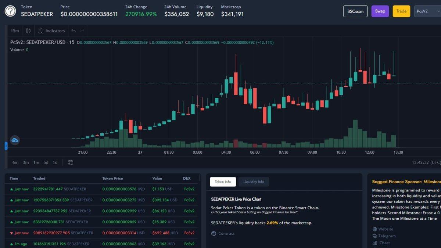Select the 1d time range
Screen dimensions: 441x248
tap(55, 162)
